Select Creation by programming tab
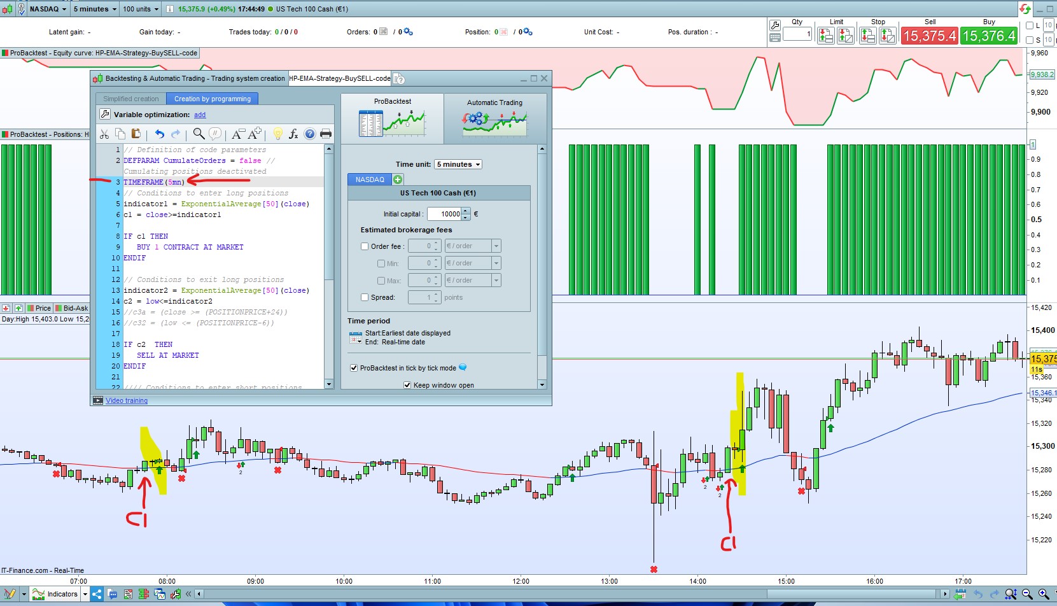Image resolution: width=1057 pixels, height=606 pixels. pyautogui.click(x=213, y=99)
